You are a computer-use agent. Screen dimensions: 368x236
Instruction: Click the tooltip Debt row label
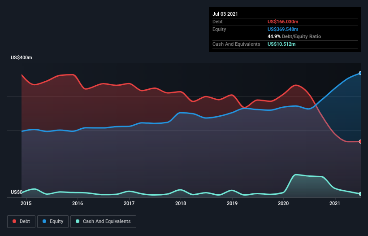click(x=217, y=22)
